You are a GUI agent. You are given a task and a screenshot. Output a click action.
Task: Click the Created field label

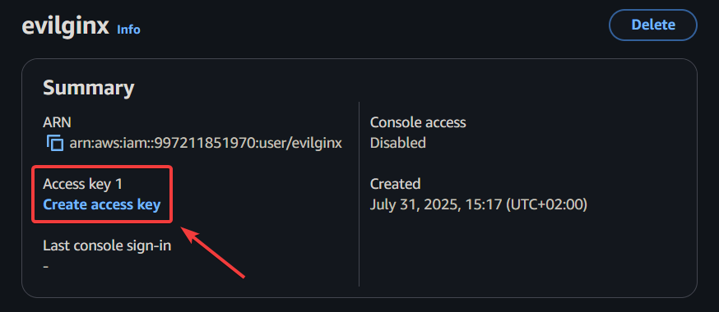395,184
